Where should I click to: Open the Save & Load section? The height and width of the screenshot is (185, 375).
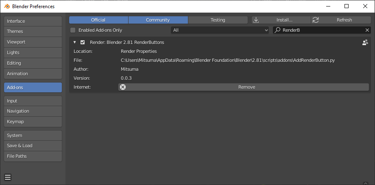33,146
